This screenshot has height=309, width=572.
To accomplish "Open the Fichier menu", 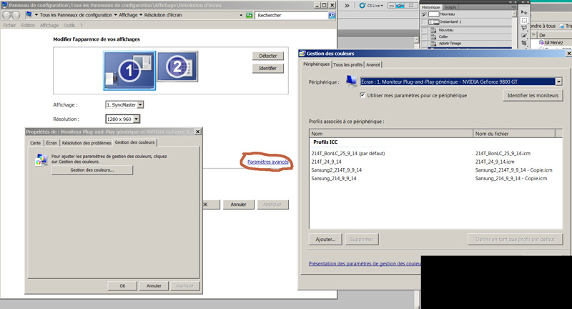I will tap(9, 25).
